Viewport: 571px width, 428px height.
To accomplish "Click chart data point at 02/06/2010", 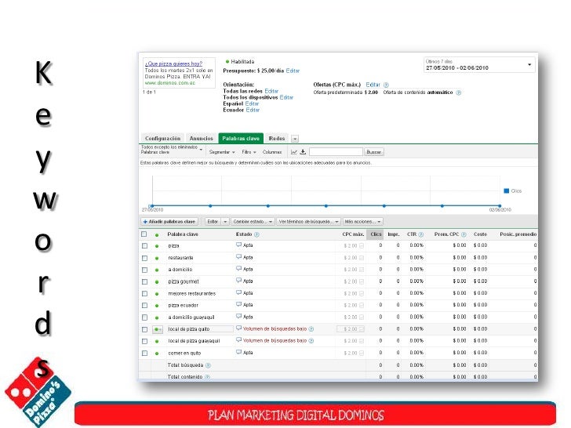I will point(500,206).
